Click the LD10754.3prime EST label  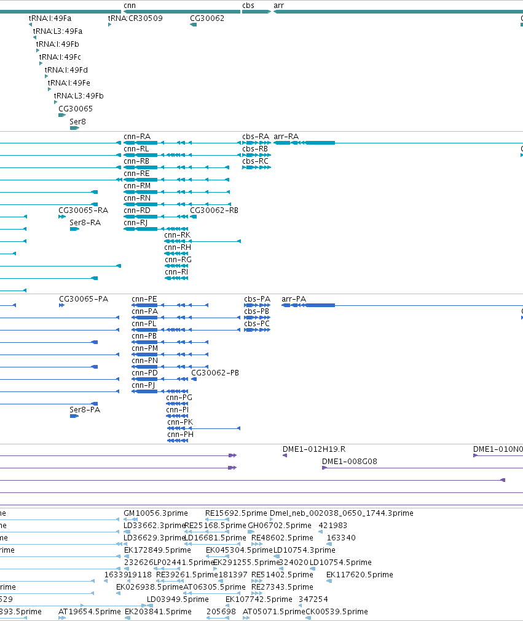point(304,550)
